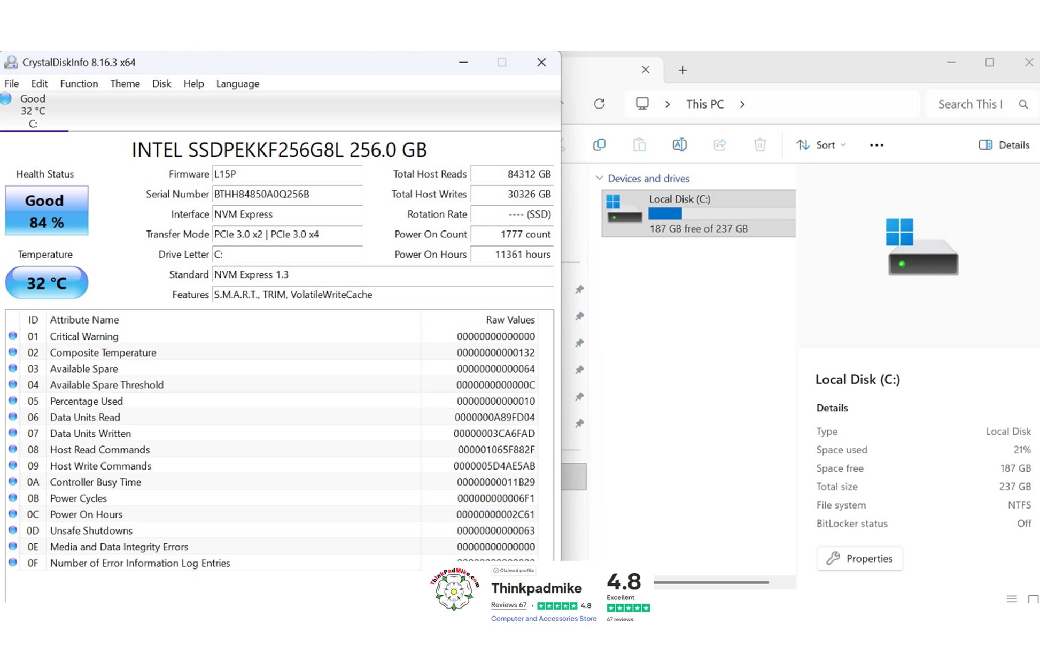Click the Share icon in Explorer toolbar
This screenshot has height=654, width=1040.
point(720,145)
